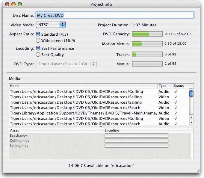Click the DVD Capacity progress bar
This screenshot has width=204, height=178.
click(x=147, y=34)
